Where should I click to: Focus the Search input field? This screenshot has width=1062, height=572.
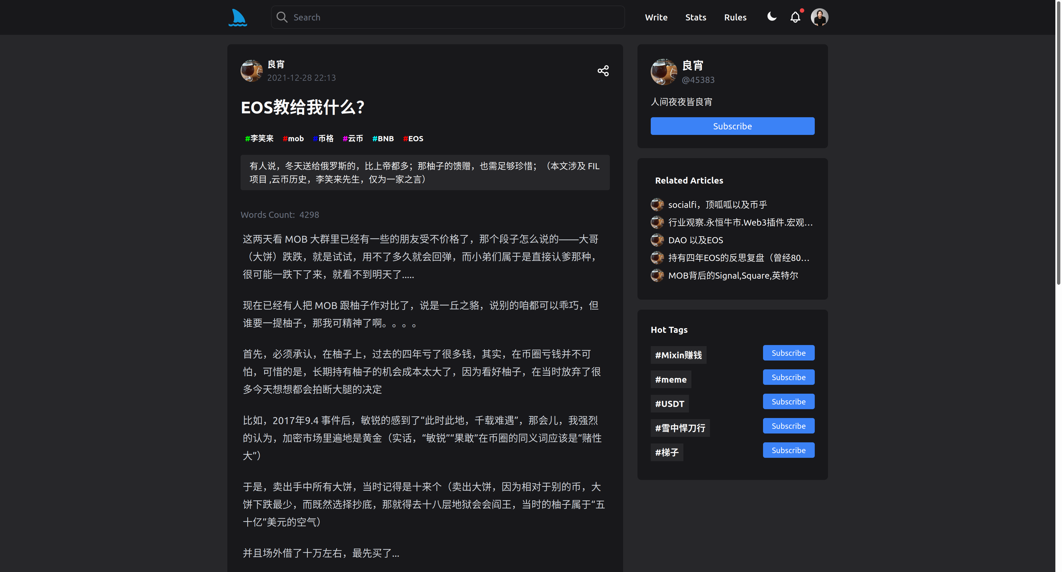[448, 17]
